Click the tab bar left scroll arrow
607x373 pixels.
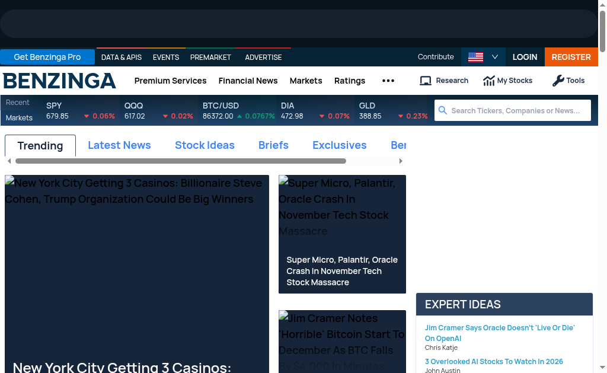pyautogui.click(x=9, y=161)
